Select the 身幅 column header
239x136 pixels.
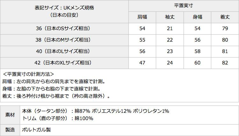[197, 17]
